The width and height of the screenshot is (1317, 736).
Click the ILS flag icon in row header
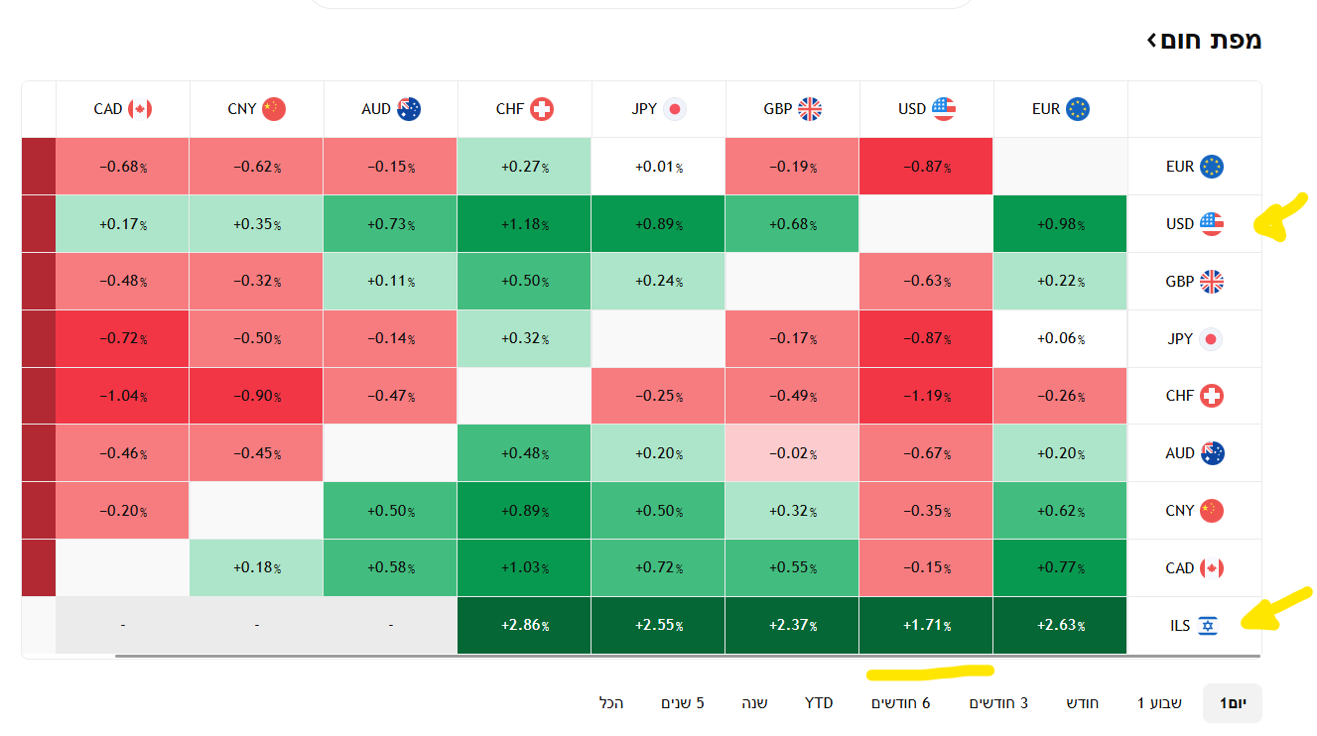1208,626
